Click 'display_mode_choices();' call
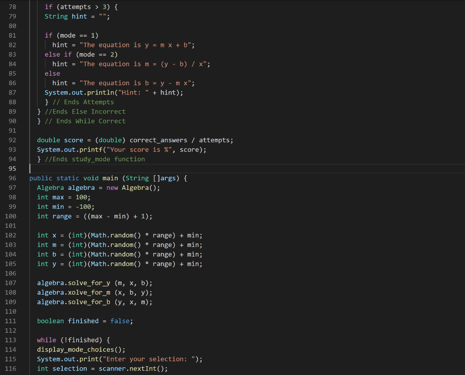The height and width of the screenshot is (375, 465). 81,350
